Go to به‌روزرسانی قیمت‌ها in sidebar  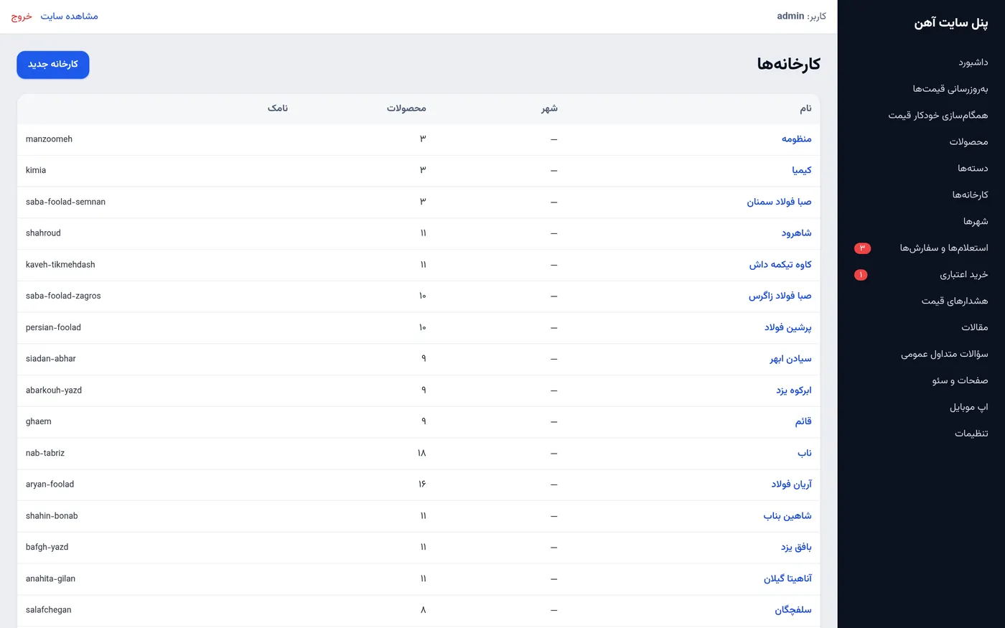[950, 89]
